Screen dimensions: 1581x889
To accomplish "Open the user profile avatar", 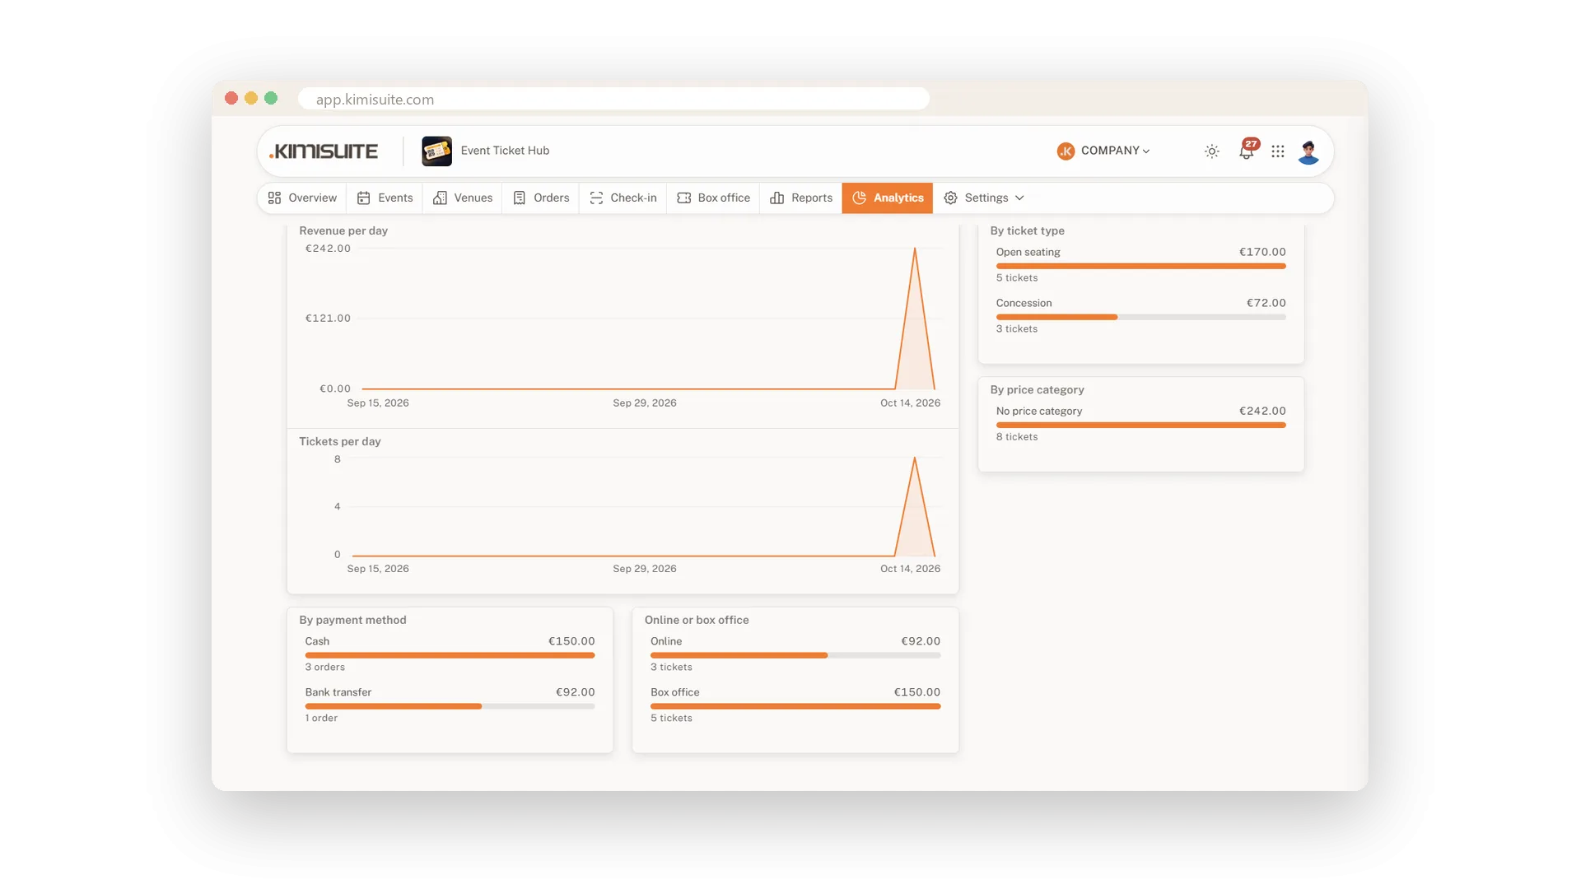I will coord(1308,151).
